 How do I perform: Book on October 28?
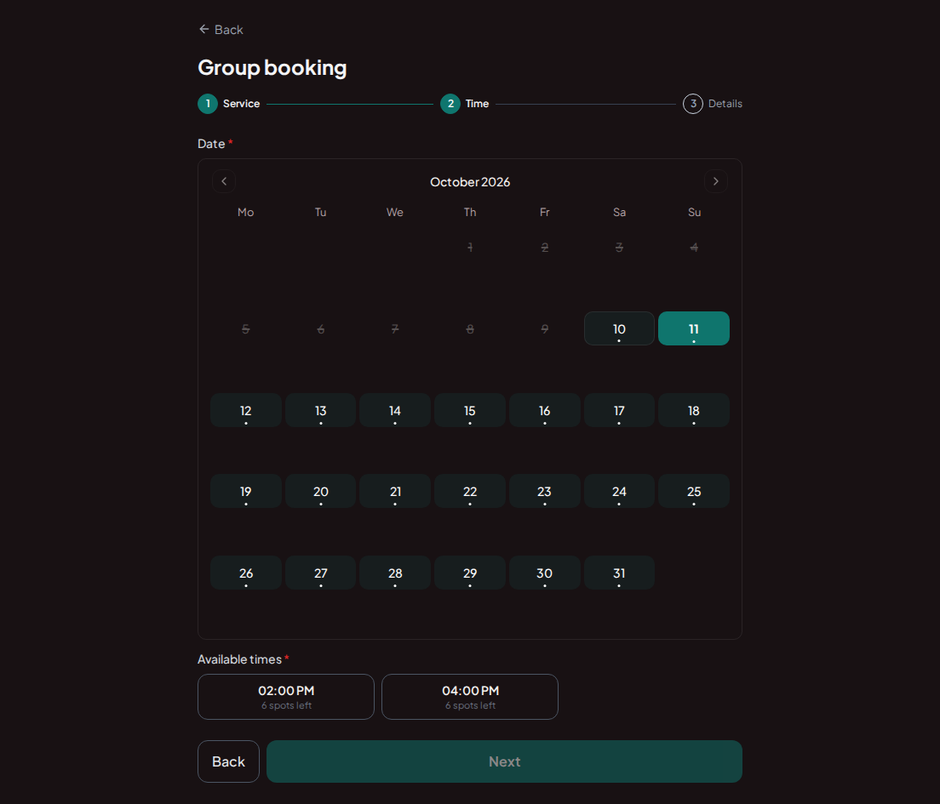pyautogui.click(x=395, y=573)
